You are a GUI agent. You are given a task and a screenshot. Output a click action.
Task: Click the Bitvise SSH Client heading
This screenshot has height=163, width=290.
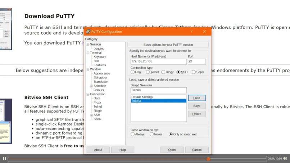coord(46,97)
